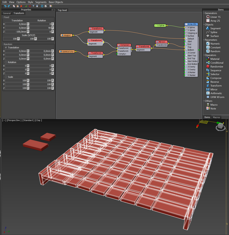Click the ViewCube in the viewport
The image size is (229, 235).
(x=220, y=126)
